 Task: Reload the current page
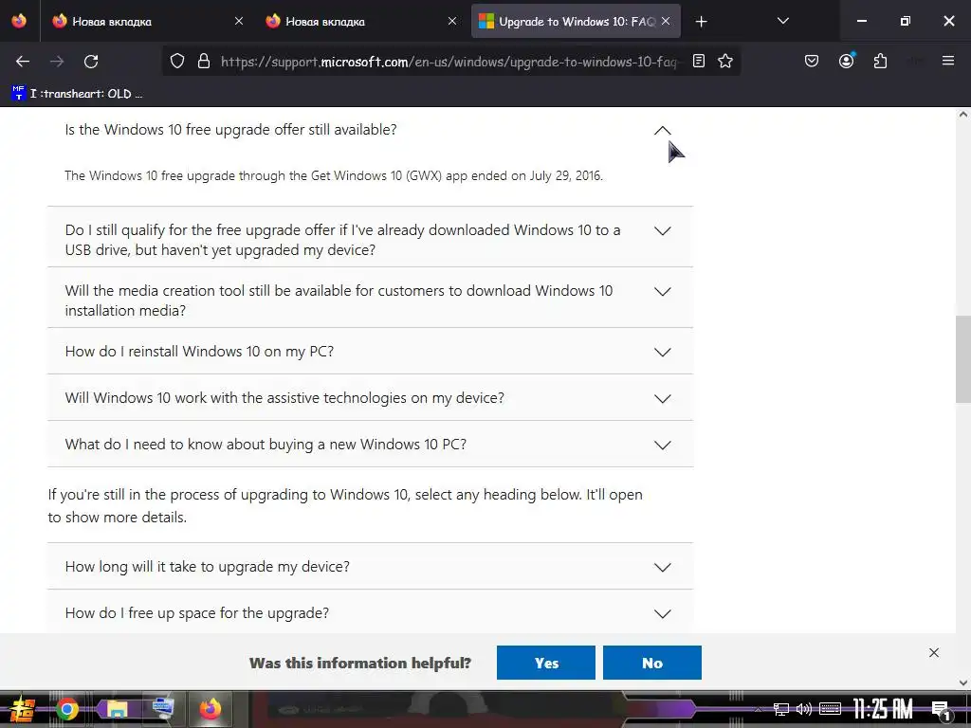coord(91,62)
